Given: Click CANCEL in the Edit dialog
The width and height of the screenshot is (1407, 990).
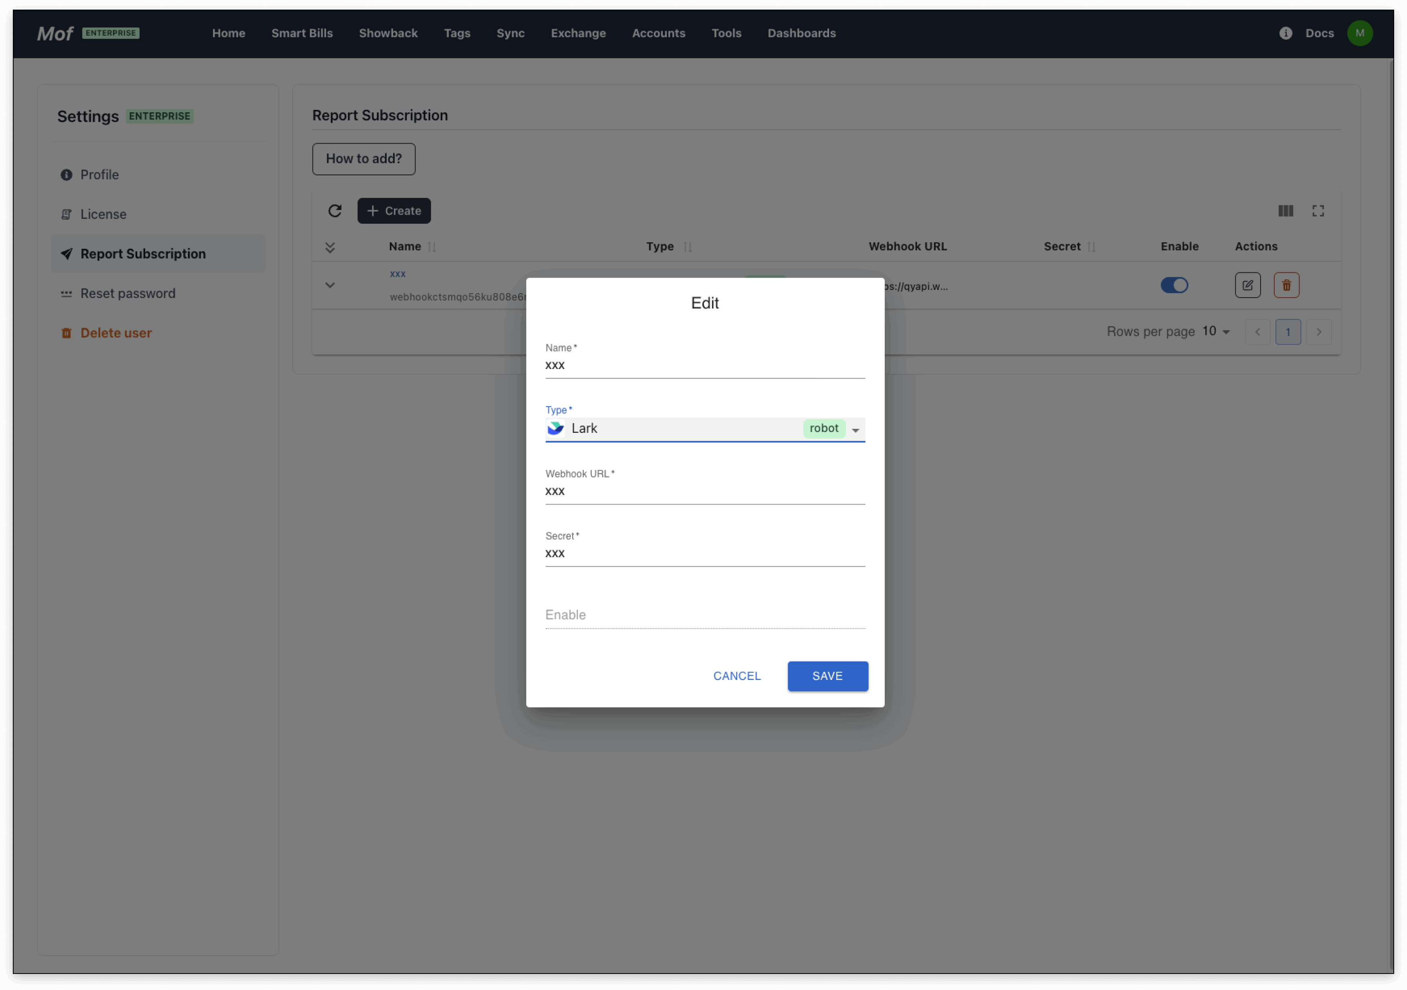Looking at the screenshot, I should [737, 676].
